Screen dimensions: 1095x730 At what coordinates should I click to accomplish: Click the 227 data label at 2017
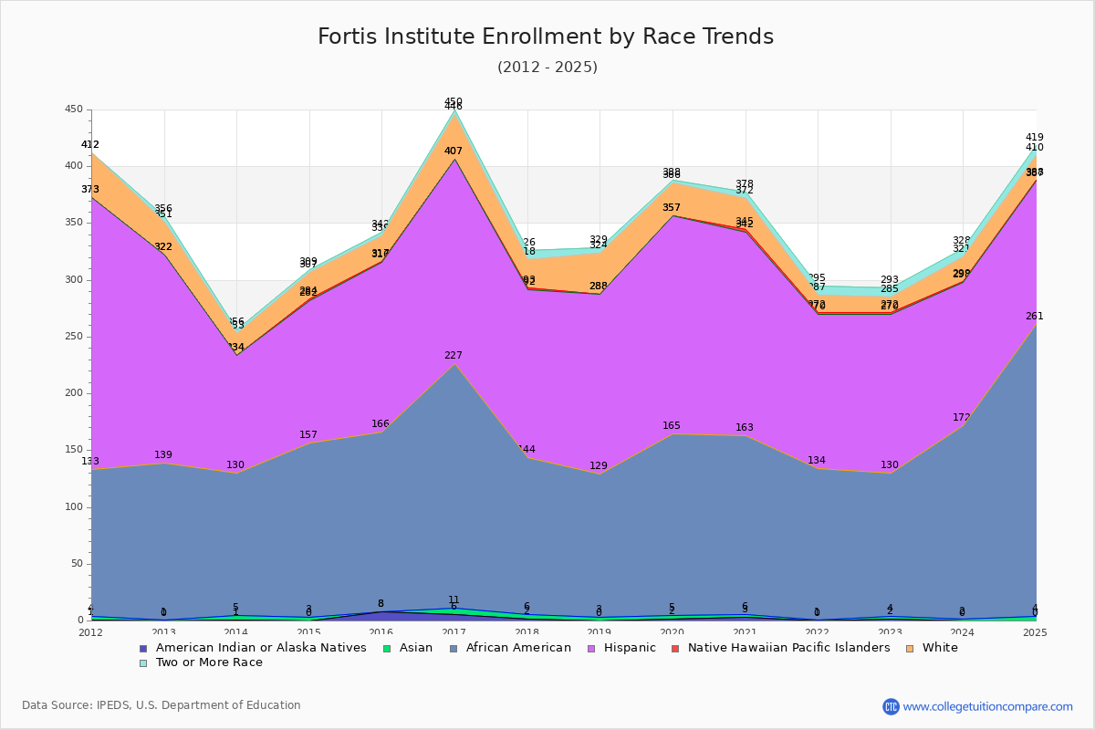[x=454, y=356]
